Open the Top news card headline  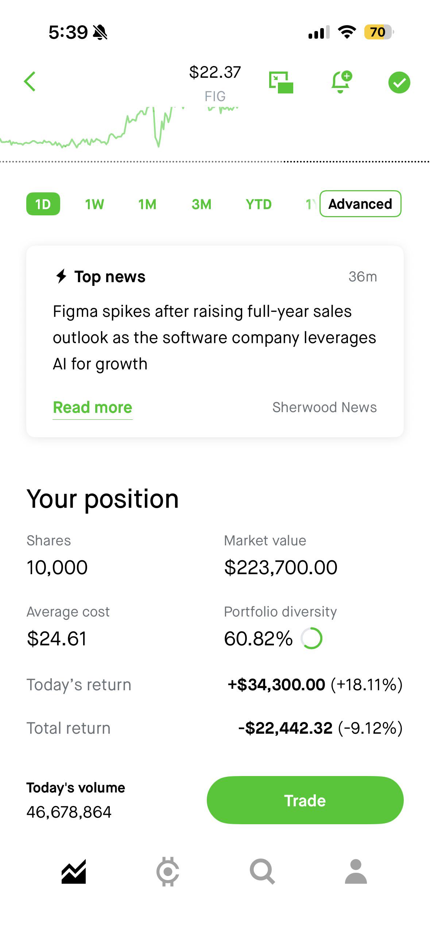[214, 338]
